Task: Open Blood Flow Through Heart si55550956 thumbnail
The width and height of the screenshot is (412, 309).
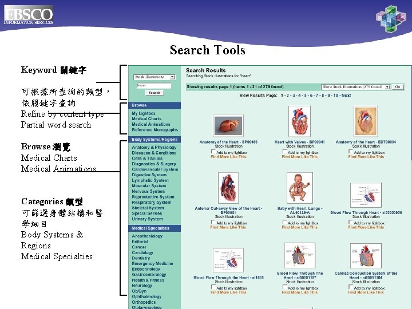Action: tap(366, 196)
